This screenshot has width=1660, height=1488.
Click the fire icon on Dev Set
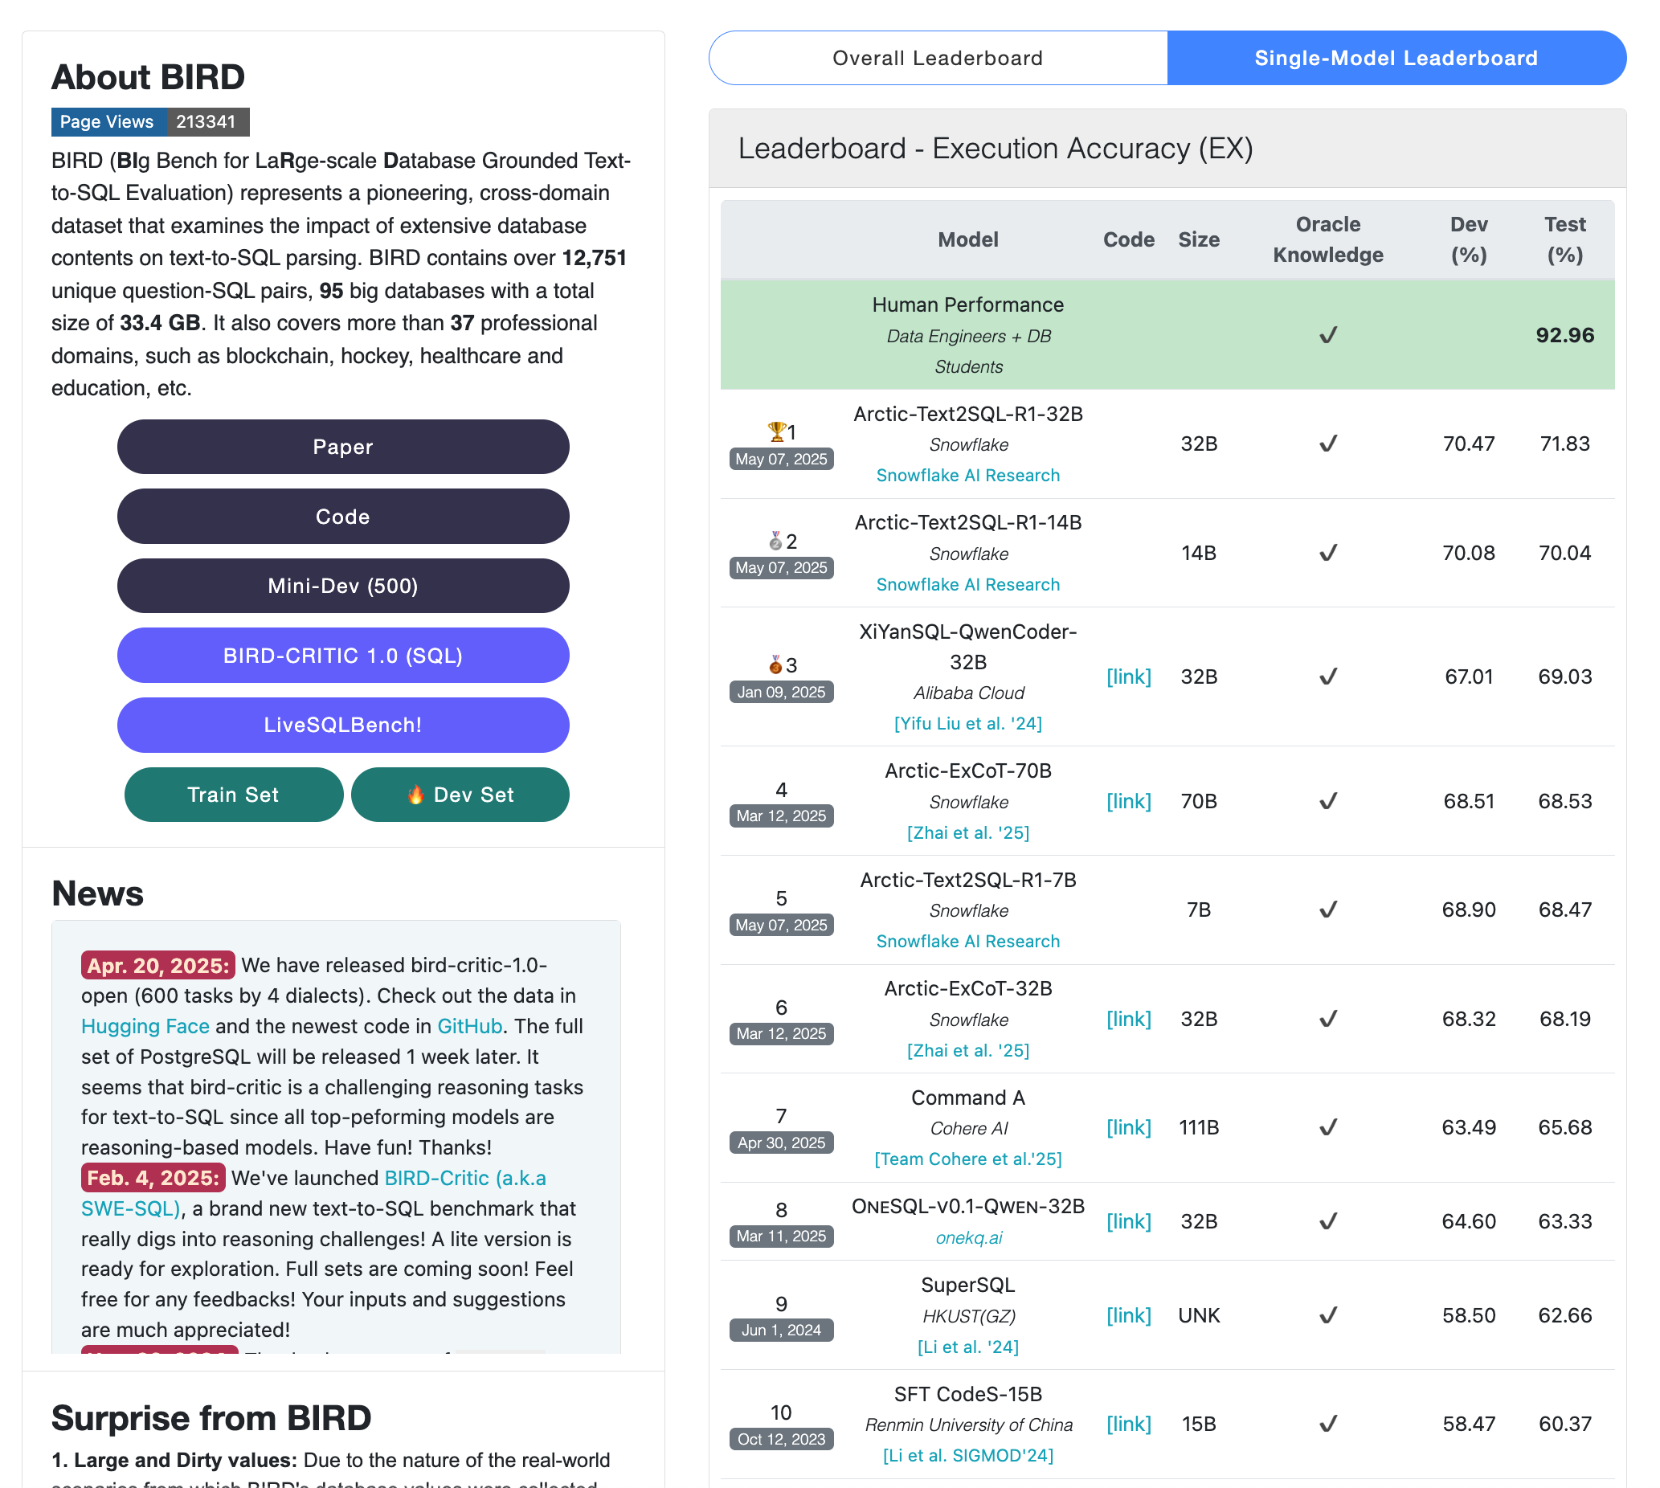415,795
